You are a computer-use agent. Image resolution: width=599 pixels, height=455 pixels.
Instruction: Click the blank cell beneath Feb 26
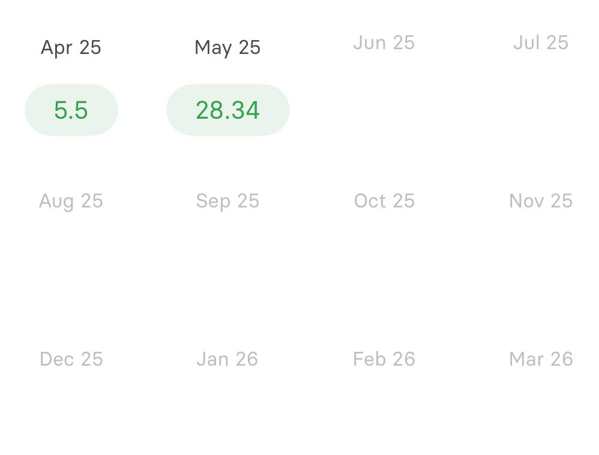(384, 420)
